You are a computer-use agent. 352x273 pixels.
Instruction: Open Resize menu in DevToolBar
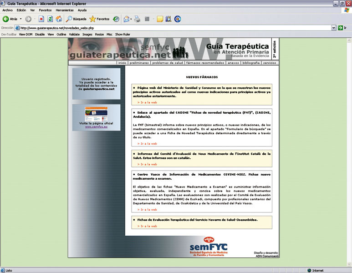point(99,34)
